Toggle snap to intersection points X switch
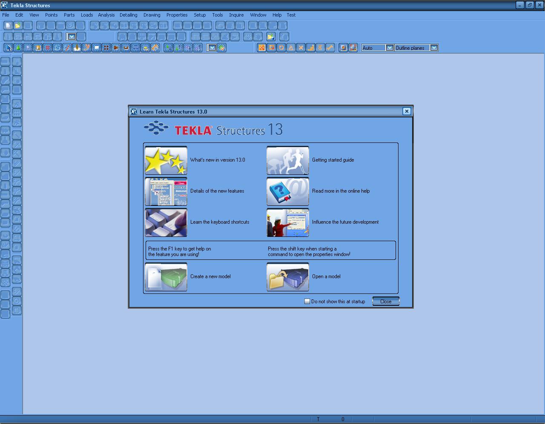 tap(301, 48)
